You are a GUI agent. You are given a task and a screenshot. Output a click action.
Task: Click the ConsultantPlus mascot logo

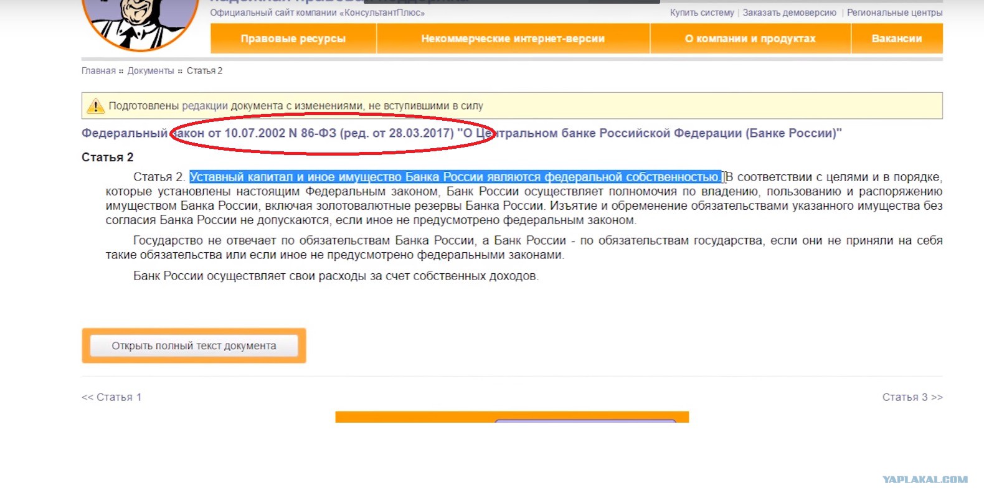141,24
